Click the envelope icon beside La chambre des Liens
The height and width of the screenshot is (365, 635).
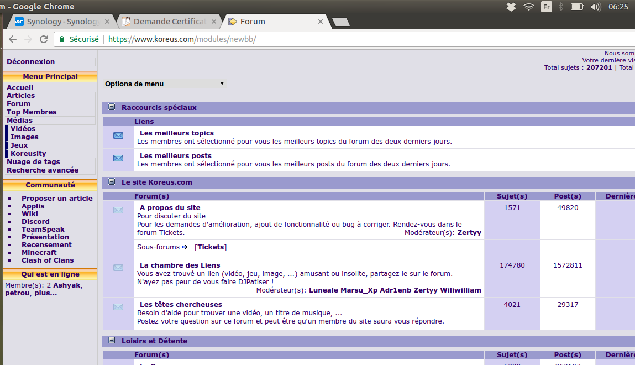click(118, 268)
